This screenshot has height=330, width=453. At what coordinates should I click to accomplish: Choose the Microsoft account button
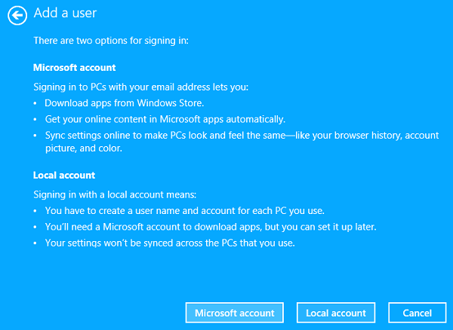point(234,313)
